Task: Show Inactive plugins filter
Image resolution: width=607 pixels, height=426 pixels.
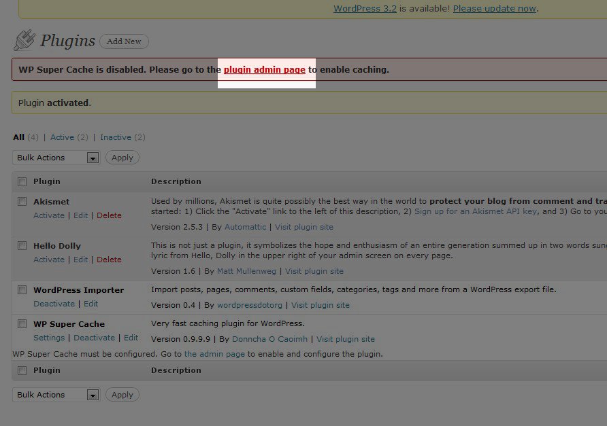Action: [x=116, y=137]
